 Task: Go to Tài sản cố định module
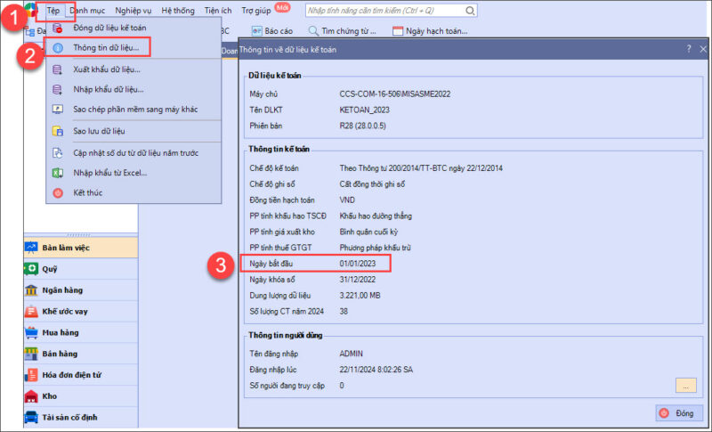[71, 417]
